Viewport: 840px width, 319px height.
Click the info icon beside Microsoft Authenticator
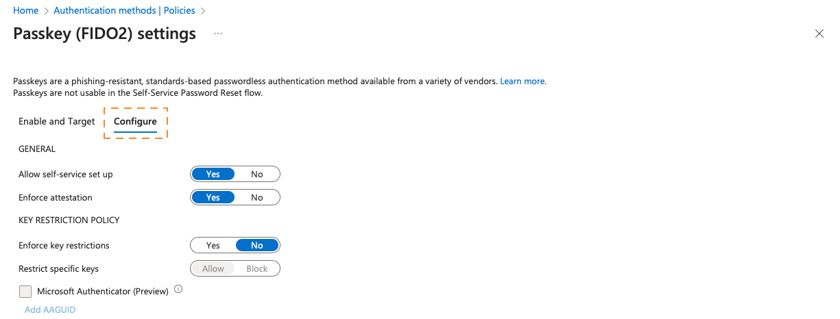tap(178, 290)
